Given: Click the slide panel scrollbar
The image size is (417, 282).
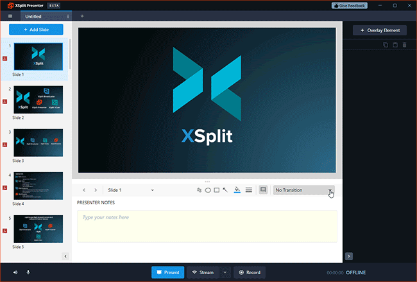Looking at the screenshot, I should tap(70, 55).
